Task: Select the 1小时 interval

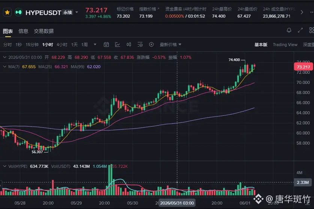Action: point(48,45)
